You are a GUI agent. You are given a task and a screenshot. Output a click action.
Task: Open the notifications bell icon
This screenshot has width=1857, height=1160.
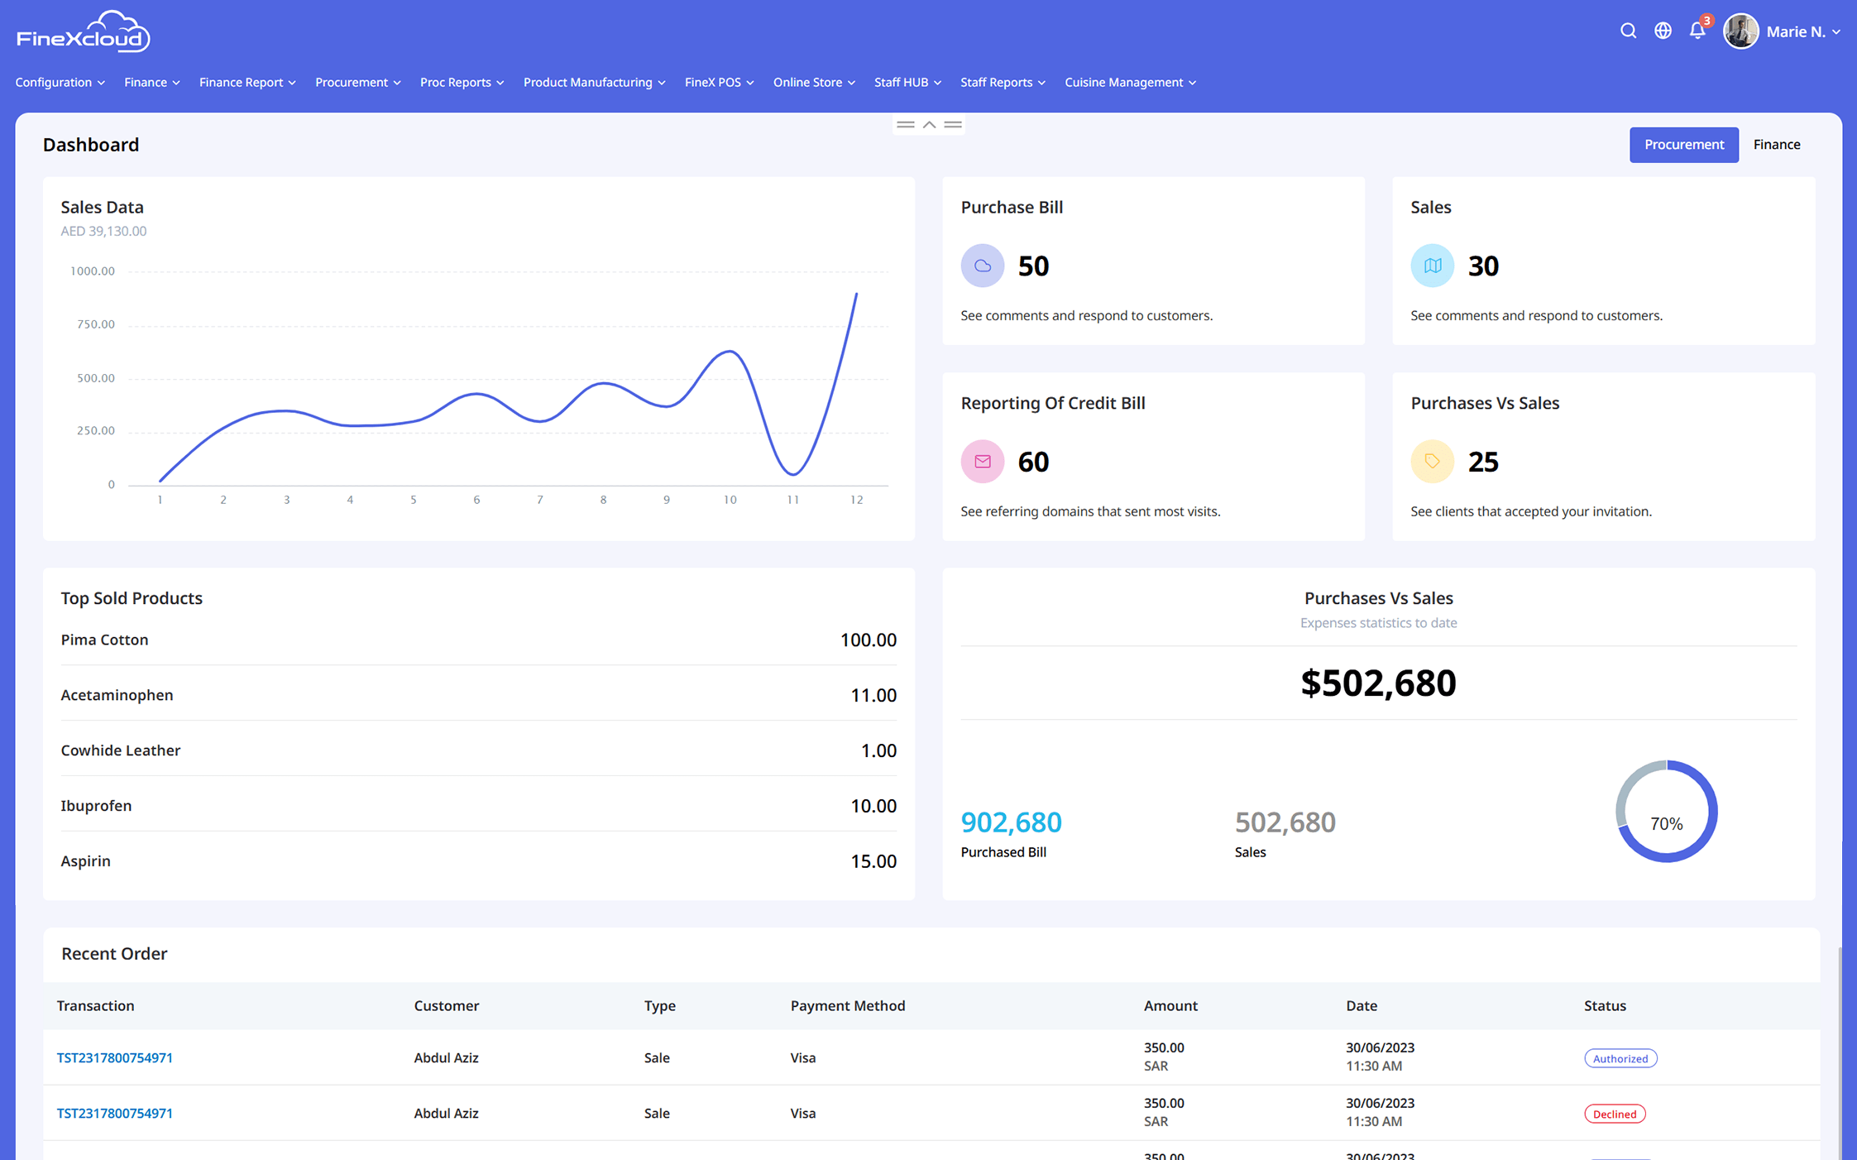coord(1697,31)
